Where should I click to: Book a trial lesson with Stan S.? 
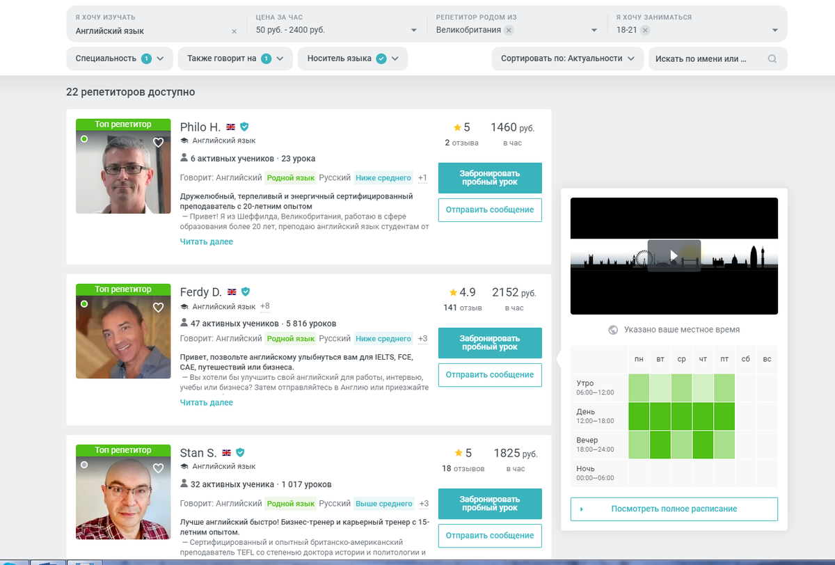(490, 504)
